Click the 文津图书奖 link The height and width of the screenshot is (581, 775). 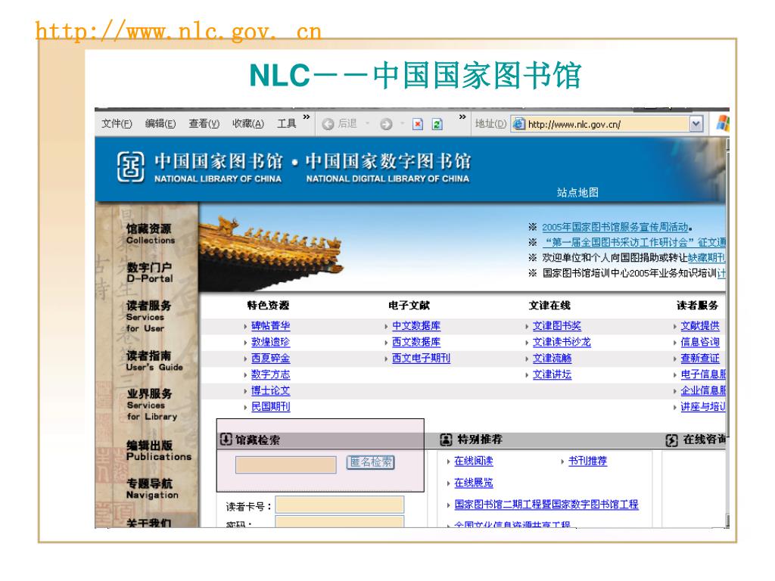(x=556, y=325)
